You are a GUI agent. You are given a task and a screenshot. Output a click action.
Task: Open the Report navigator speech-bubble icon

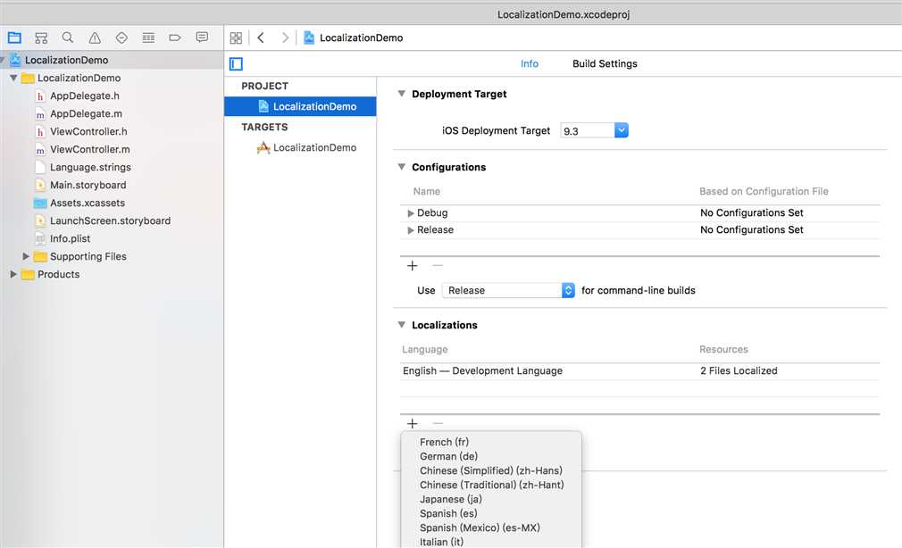pyautogui.click(x=202, y=37)
